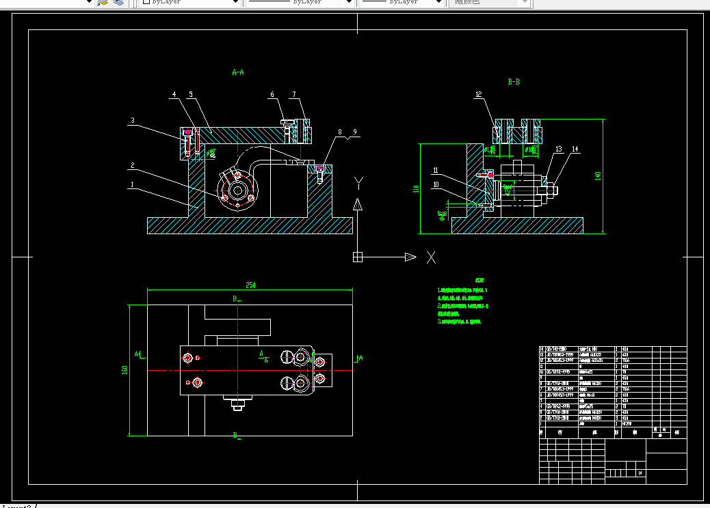
Task: Select the B-B section view title
Action: click(x=514, y=82)
